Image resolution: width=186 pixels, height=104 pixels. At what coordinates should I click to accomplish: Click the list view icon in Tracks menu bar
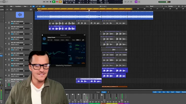click(x=31, y=6)
